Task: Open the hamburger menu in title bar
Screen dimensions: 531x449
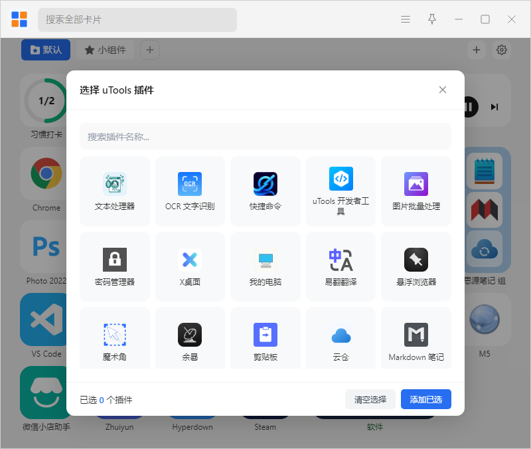Action: [x=406, y=19]
